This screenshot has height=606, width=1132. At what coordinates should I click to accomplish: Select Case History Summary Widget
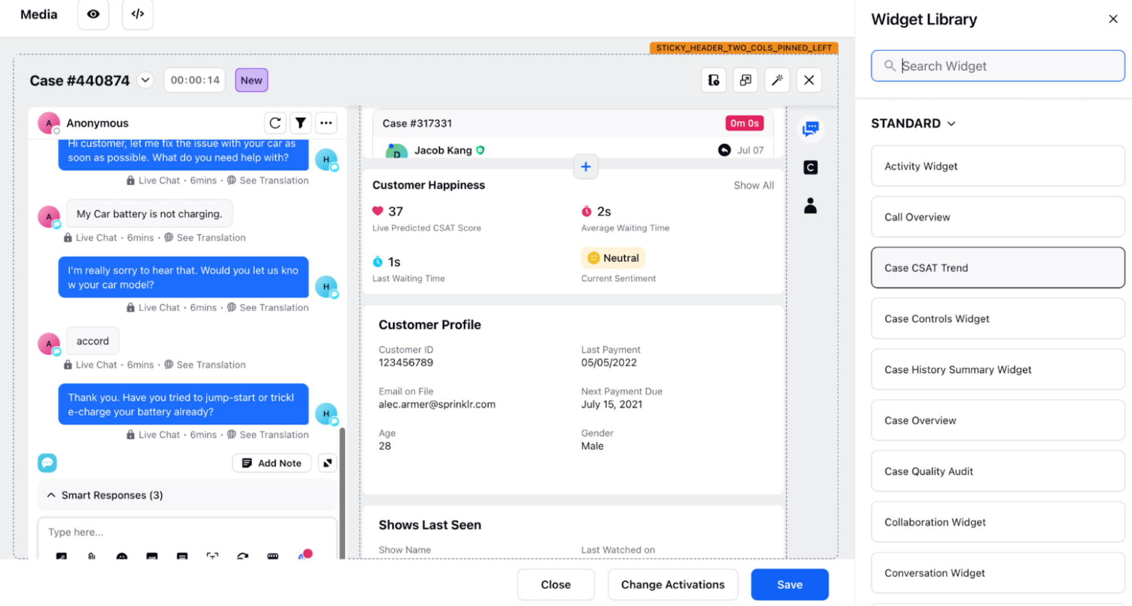(x=998, y=370)
